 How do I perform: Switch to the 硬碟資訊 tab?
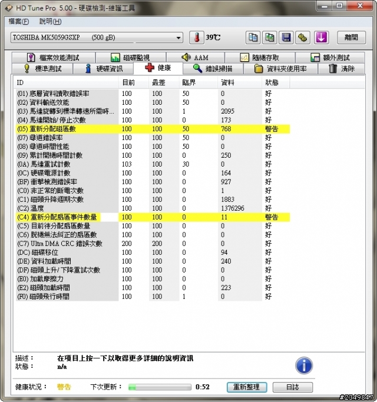coord(103,69)
